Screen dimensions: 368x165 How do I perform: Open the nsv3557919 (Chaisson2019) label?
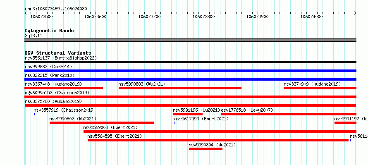(65, 110)
